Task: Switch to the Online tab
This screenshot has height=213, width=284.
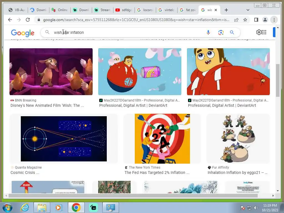Action: tap(60, 10)
